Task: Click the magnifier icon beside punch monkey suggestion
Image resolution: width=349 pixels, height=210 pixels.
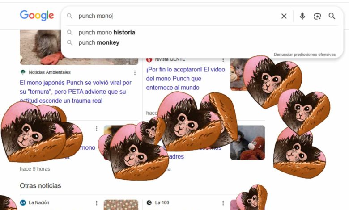Action: point(70,42)
